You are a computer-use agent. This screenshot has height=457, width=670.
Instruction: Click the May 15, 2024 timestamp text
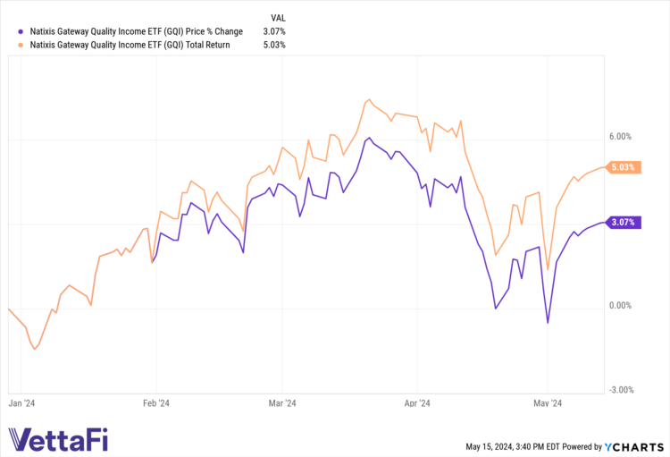512,446
